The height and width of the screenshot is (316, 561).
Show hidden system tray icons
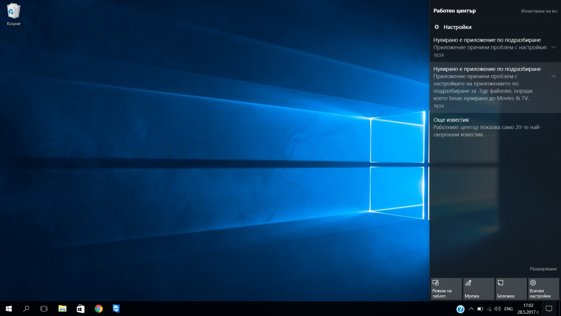tap(471, 309)
